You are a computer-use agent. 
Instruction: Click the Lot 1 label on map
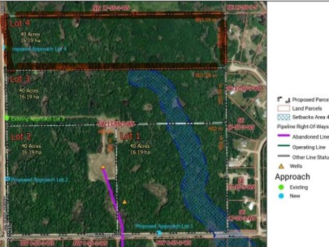130,136
